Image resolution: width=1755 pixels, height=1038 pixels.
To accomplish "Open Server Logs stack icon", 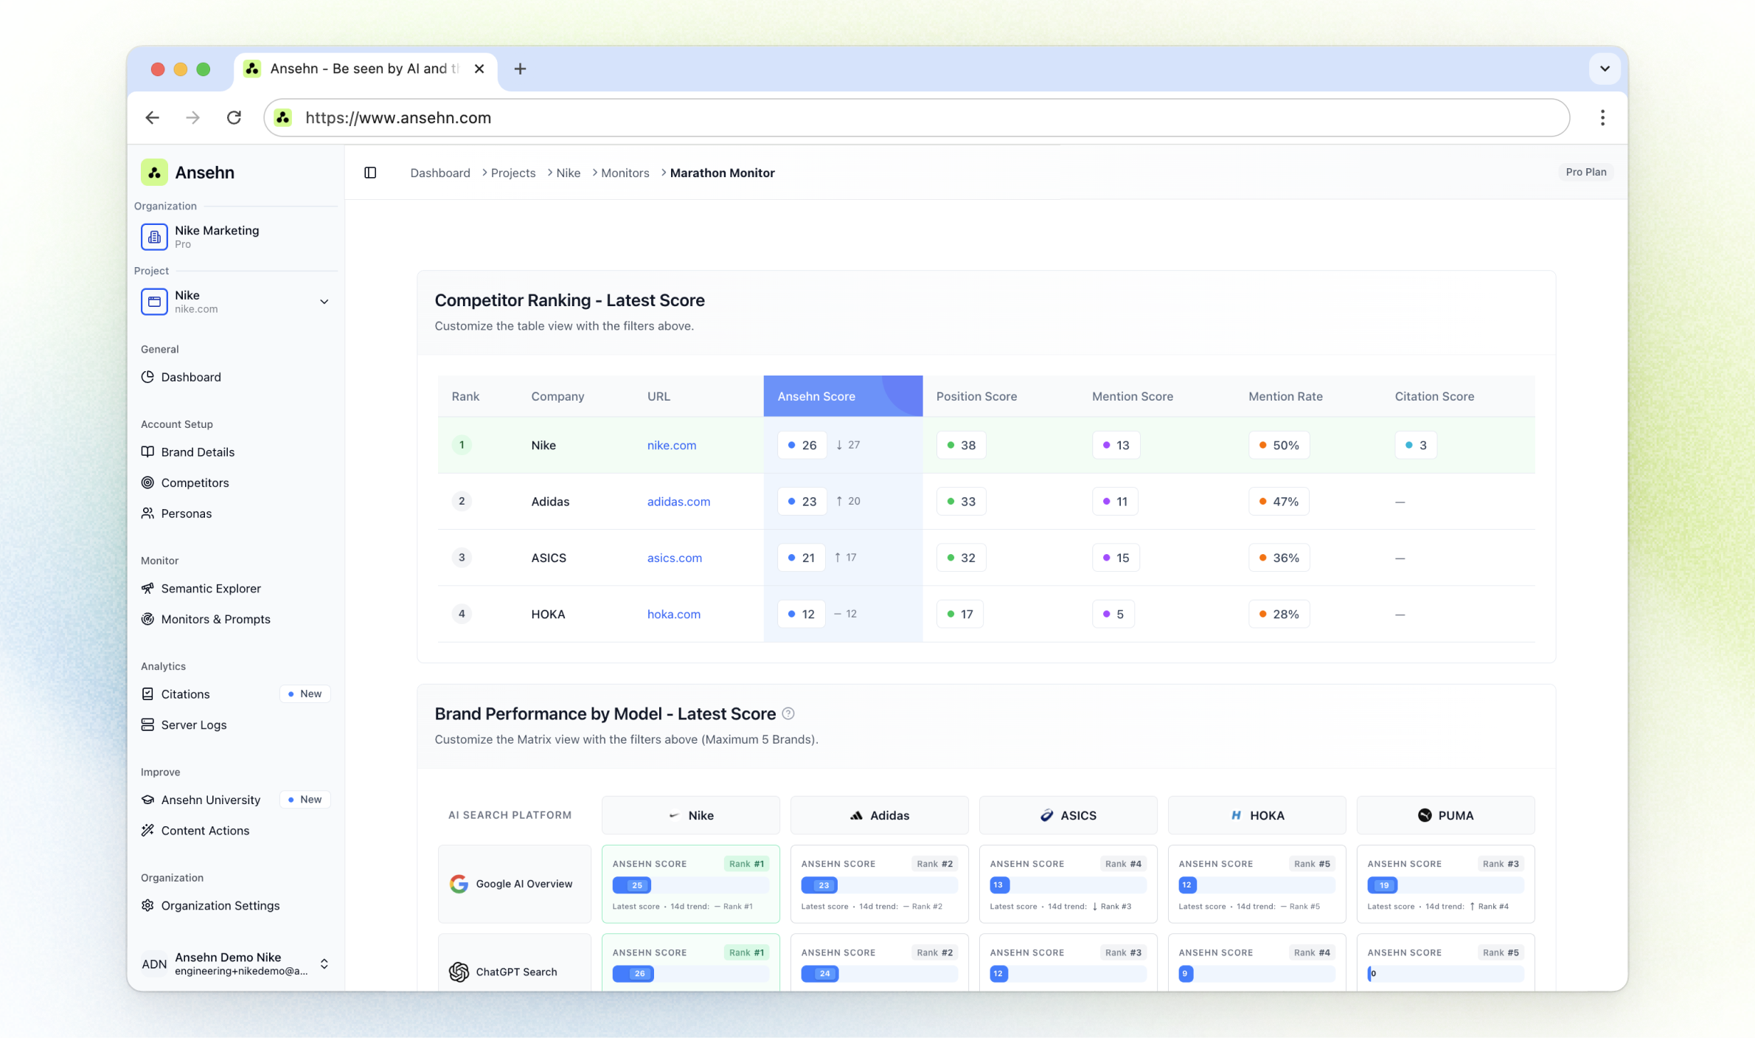I will tap(147, 724).
